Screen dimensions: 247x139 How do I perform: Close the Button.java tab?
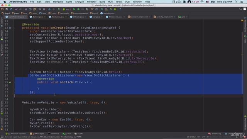click(45, 17)
